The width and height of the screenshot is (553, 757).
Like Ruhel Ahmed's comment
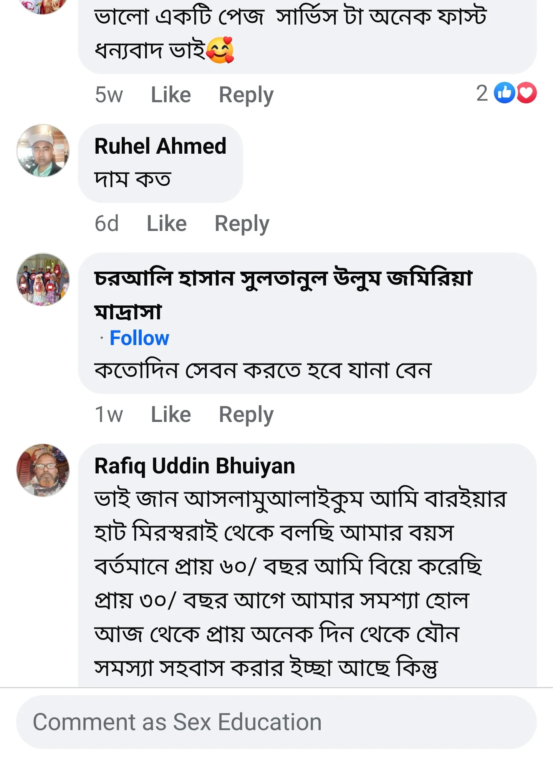[166, 223]
